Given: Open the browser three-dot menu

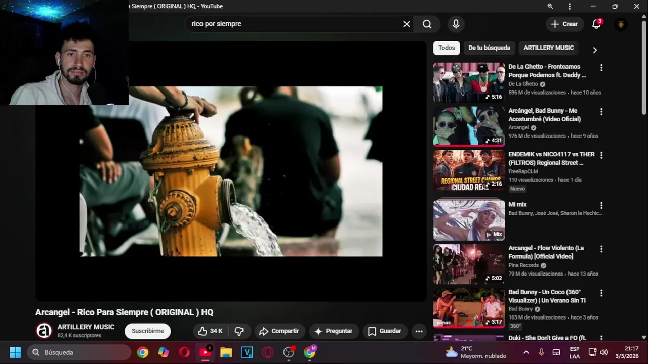Looking at the screenshot, I should pos(570,6).
